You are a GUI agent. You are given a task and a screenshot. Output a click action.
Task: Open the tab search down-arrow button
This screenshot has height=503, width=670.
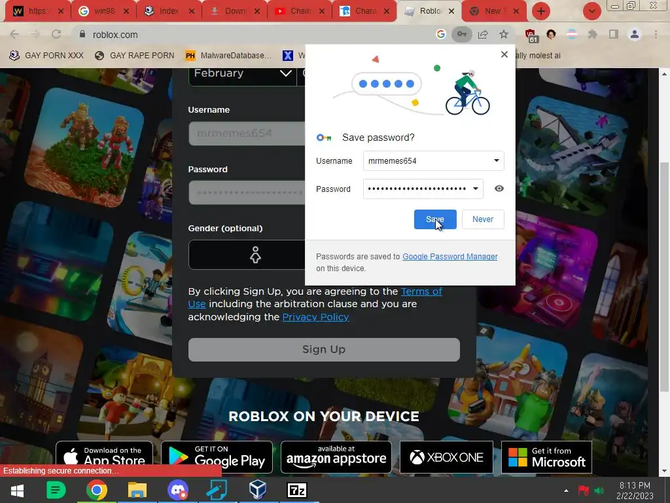pos(591,11)
